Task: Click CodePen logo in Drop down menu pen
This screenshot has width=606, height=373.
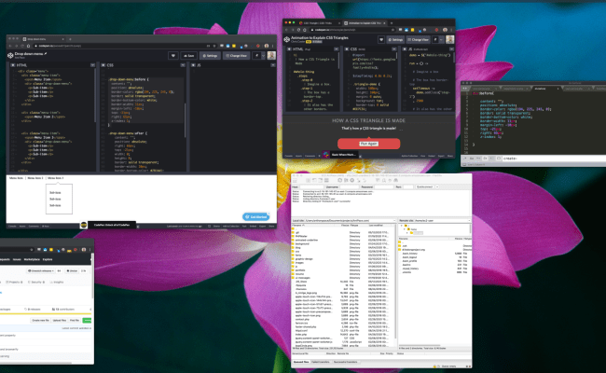Action: tap(10, 56)
